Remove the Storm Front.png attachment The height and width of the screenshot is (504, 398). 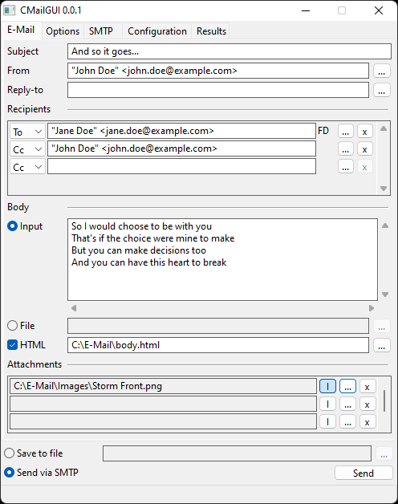(x=368, y=386)
